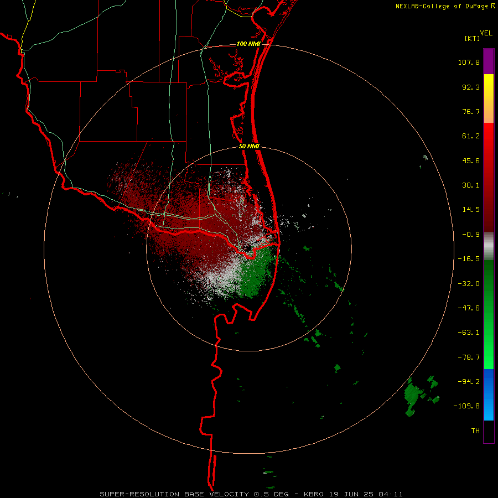498x498 pixels.
Task: Select the 61.2 legend value
Action: pyautogui.click(x=471, y=136)
